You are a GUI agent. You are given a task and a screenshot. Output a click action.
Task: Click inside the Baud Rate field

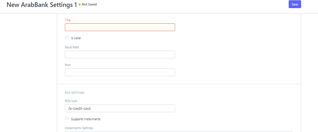point(120,55)
